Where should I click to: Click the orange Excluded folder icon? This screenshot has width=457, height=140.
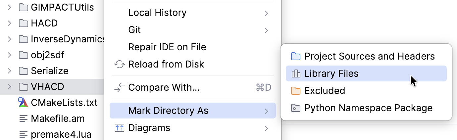click(295, 91)
